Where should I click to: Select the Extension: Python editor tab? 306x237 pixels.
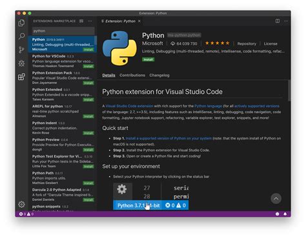[121, 21]
